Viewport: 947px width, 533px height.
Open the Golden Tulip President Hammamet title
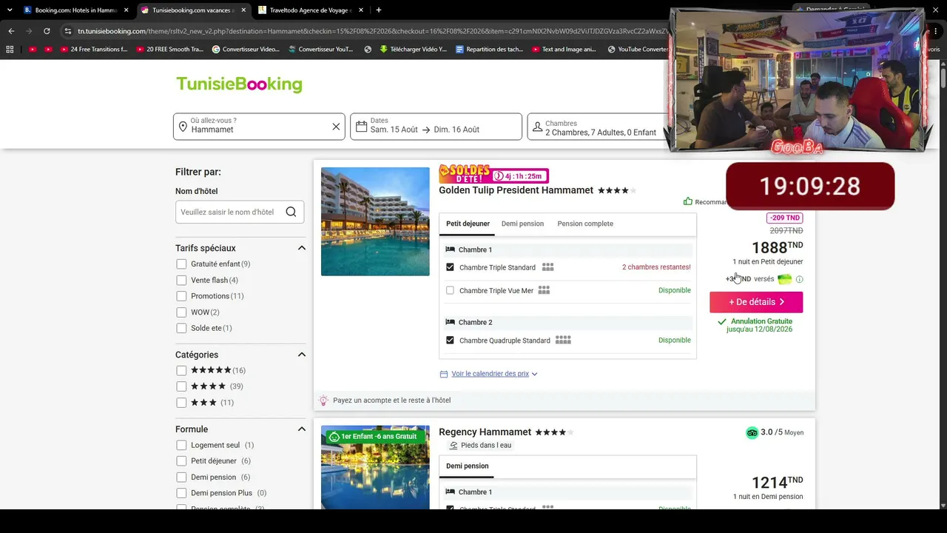pyautogui.click(x=516, y=190)
